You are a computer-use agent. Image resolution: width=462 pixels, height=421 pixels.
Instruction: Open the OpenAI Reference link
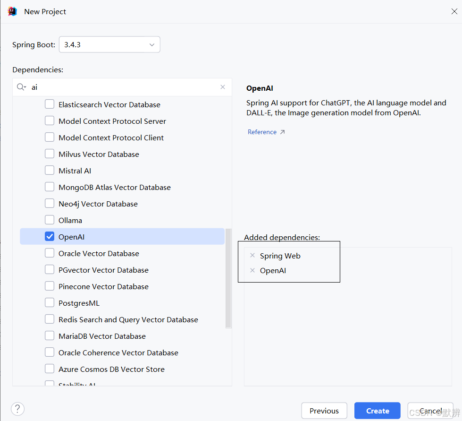262,132
